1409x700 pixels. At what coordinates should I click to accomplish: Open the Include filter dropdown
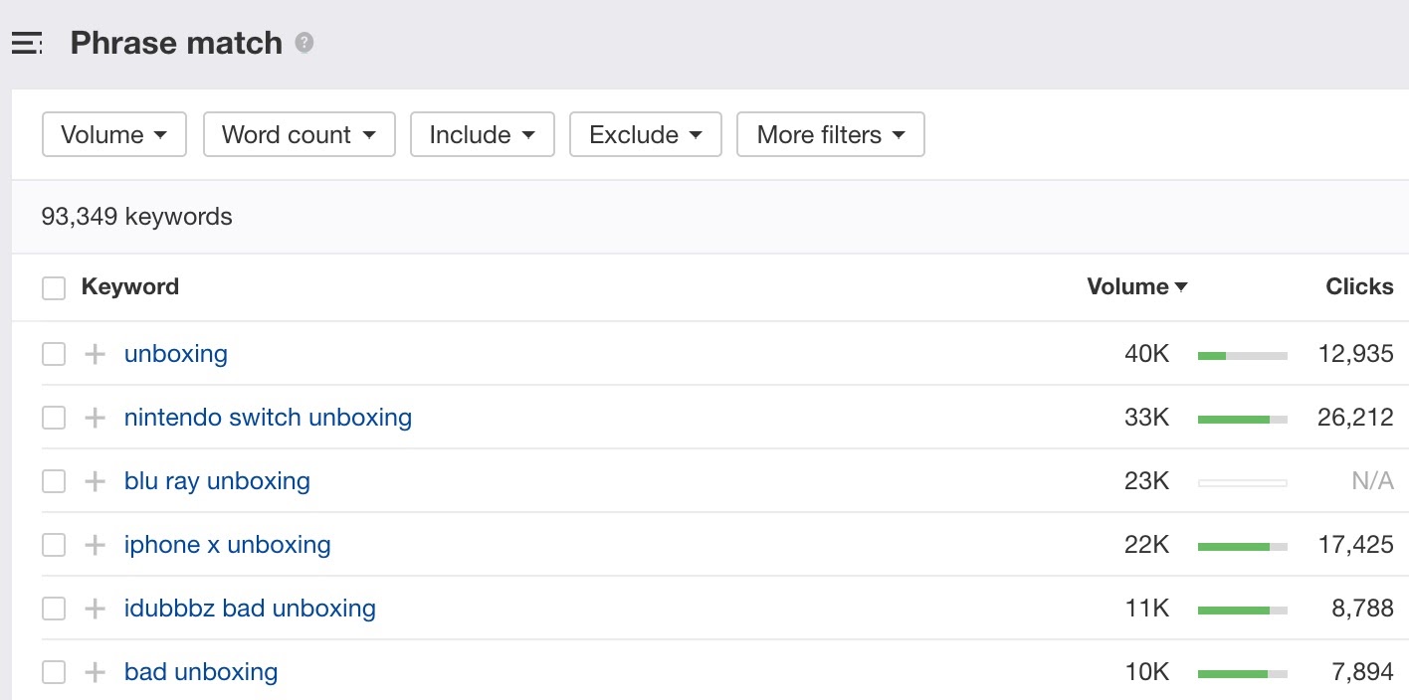(x=482, y=133)
